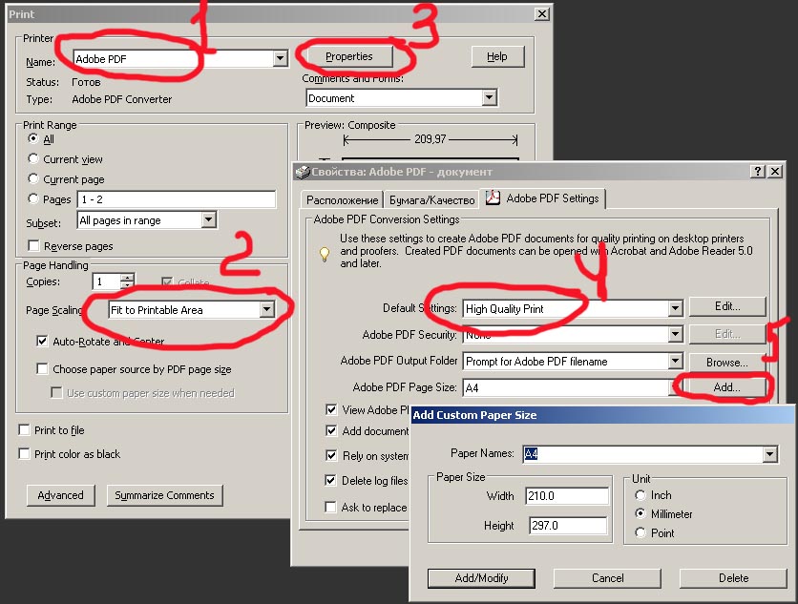Select the Millimeter unit radio
798x604 pixels.
click(x=640, y=513)
